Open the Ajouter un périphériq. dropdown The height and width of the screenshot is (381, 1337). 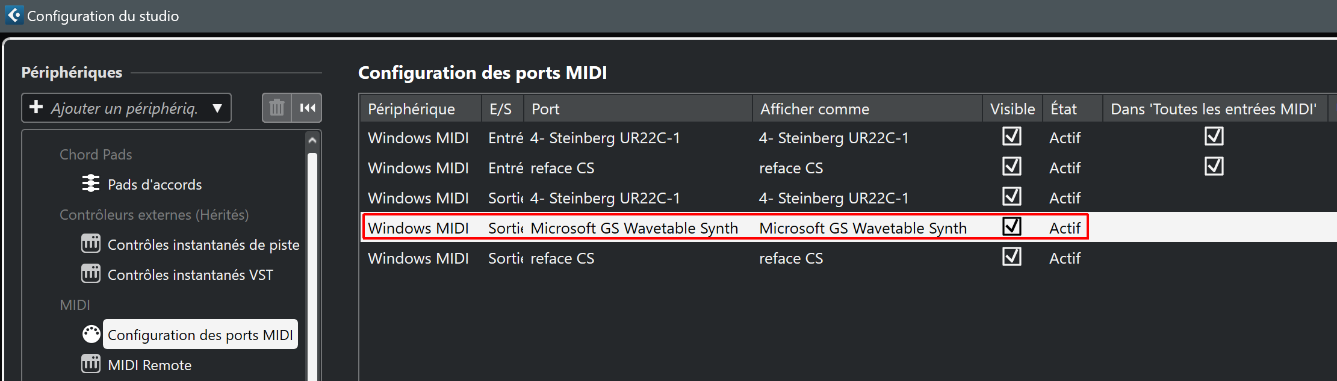pyautogui.click(x=217, y=108)
